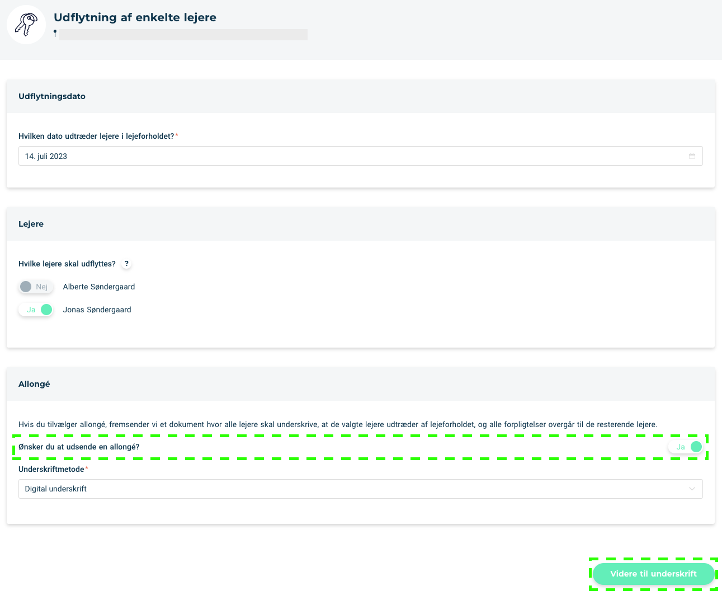Toggle Jonas Søndergaard move-out switch
Viewport: 722px width, 595px height.
(x=36, y=310)
